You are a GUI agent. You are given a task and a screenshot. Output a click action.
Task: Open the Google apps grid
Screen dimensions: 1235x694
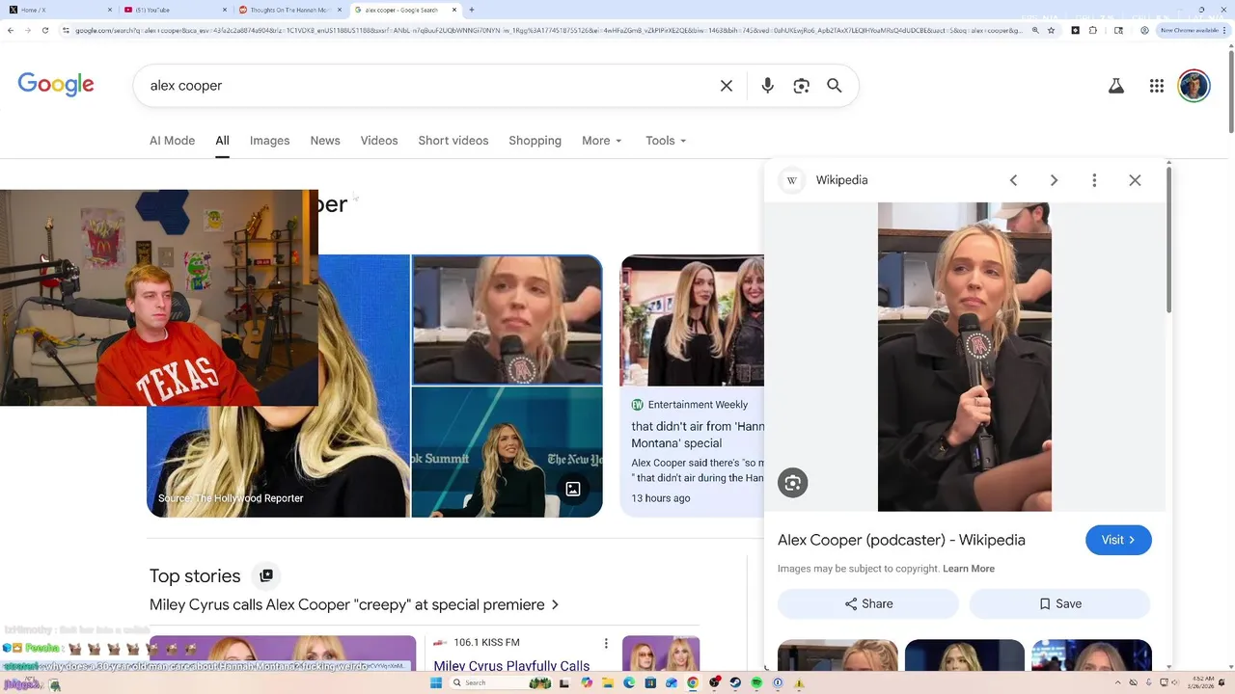point(1157,86)
